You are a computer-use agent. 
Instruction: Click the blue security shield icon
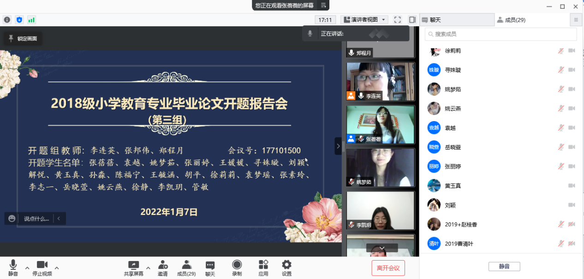pyautogui.click(x=19, y=20)
